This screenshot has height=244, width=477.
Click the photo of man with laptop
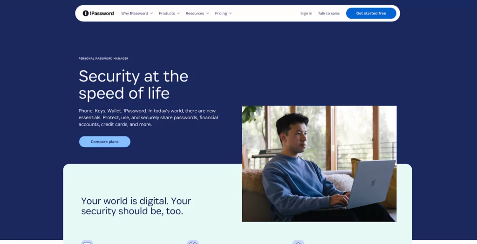(319, 164)
